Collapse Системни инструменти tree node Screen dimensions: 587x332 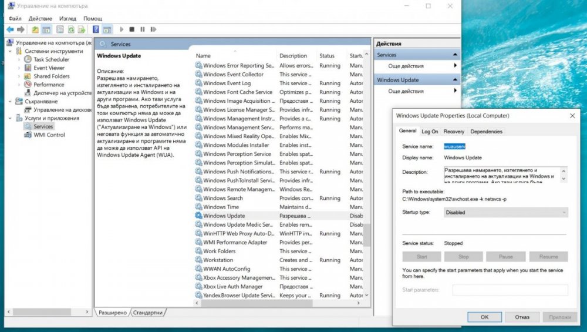11,51
